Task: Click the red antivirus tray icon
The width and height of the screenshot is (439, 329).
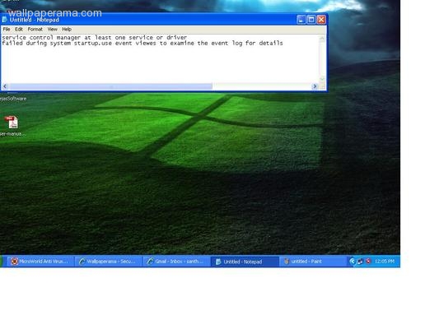Action: point(368,261)
